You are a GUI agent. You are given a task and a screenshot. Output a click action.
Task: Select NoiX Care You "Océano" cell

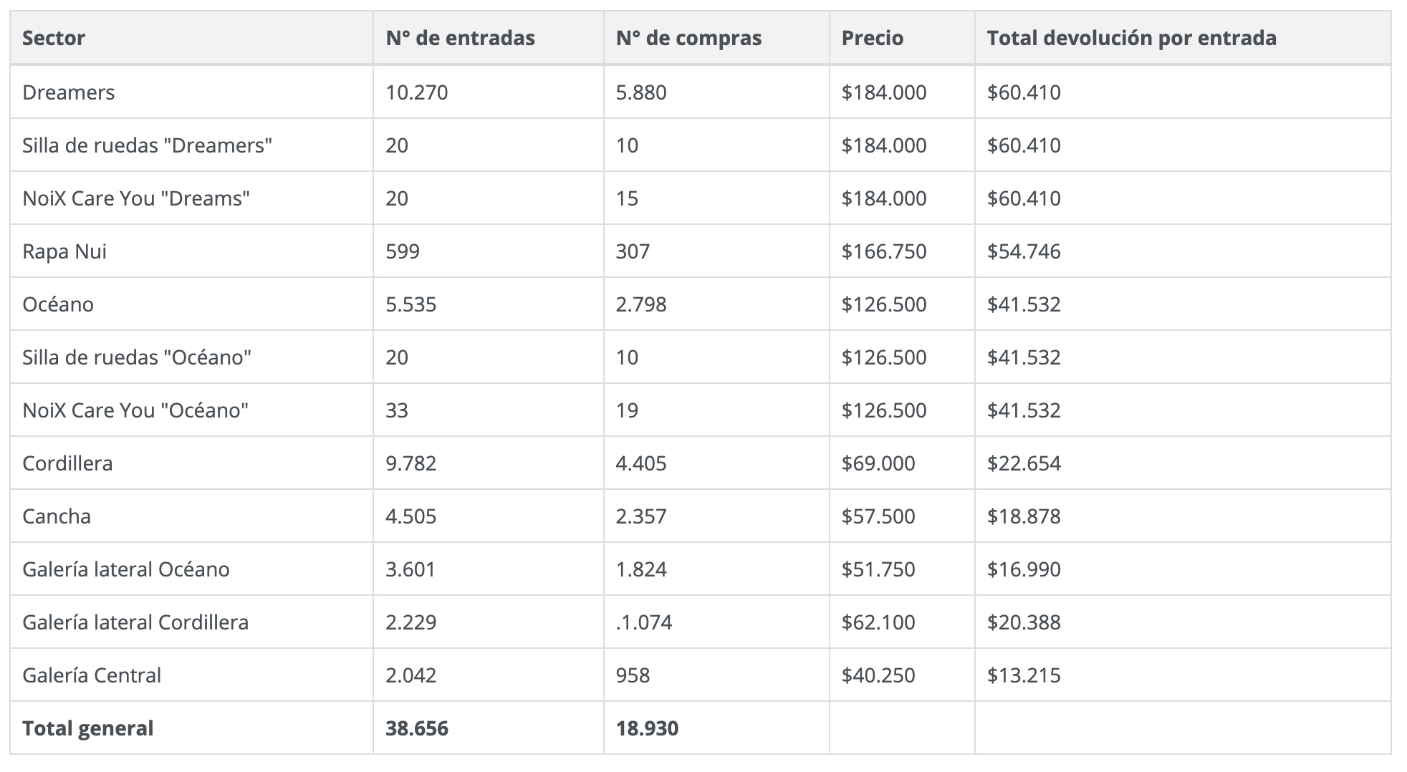pos(135,410)
